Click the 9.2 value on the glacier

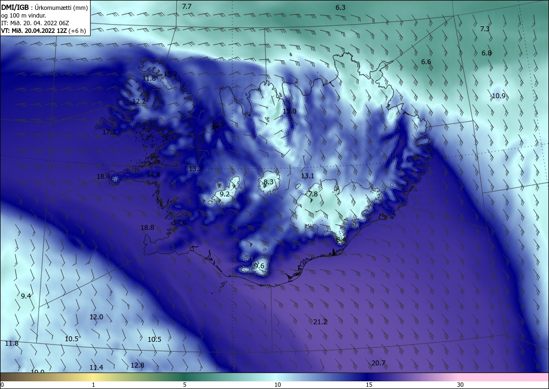(225, 194)
